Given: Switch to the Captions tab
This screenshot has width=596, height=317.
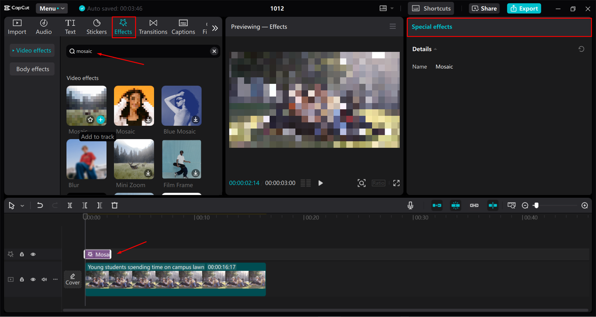Looking at the screenshot, I should [183, 27].
